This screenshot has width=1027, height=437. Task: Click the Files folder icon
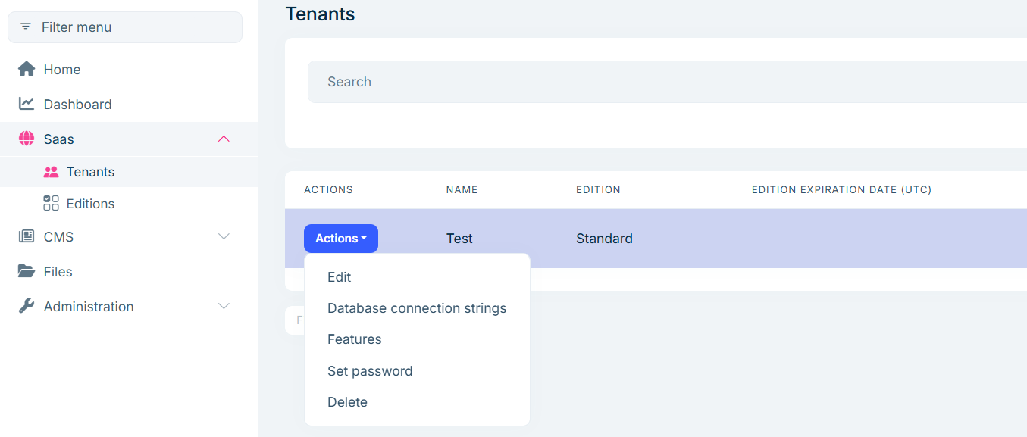click(x=27, y=271)
